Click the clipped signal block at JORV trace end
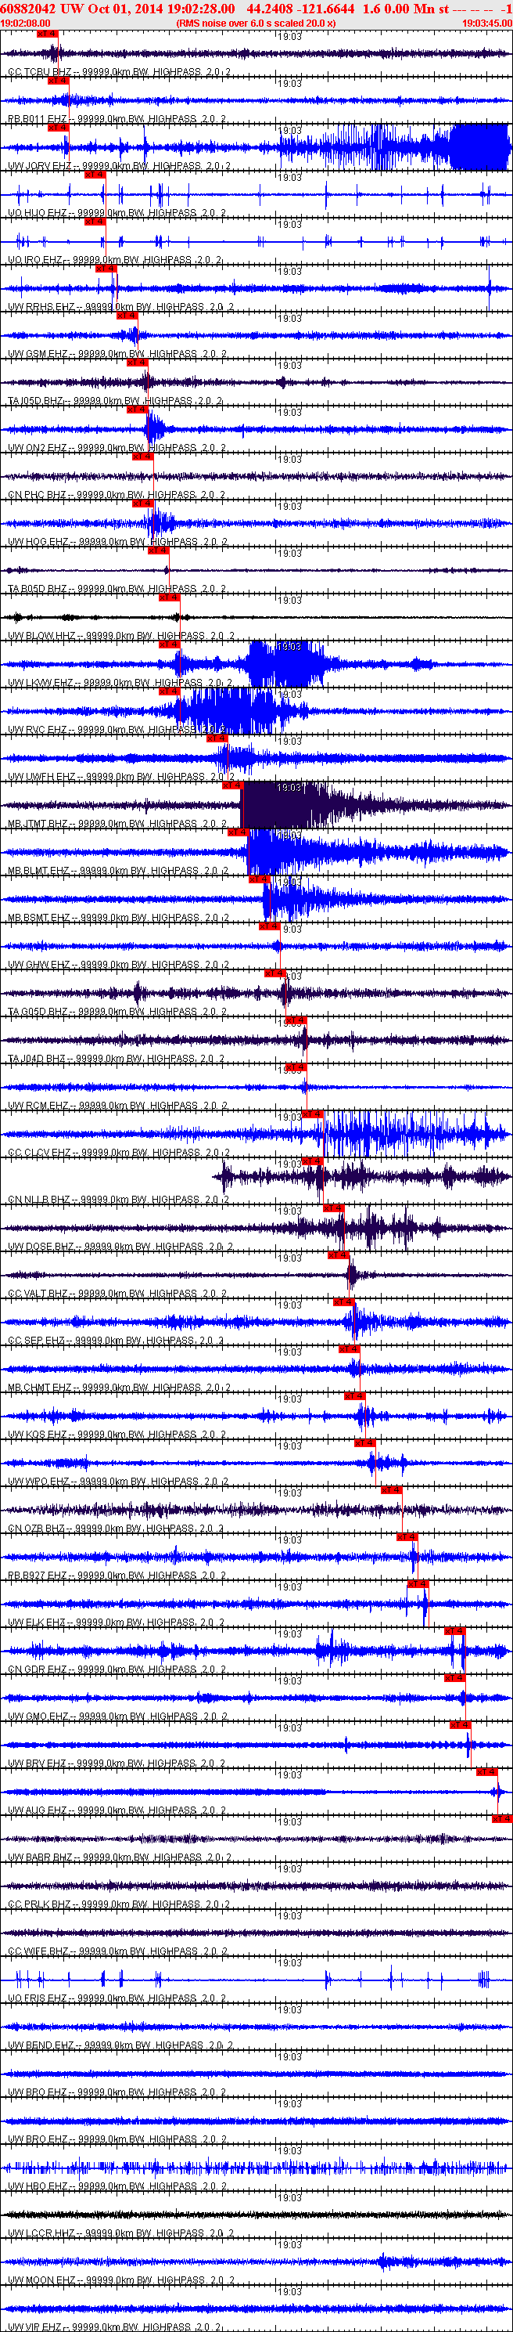This screenshot has width=513, height=2332. [x=478, y=146]
